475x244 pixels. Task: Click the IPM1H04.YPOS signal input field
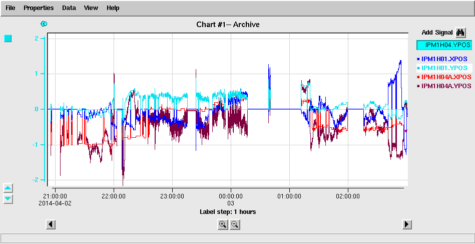coord(444,45)
